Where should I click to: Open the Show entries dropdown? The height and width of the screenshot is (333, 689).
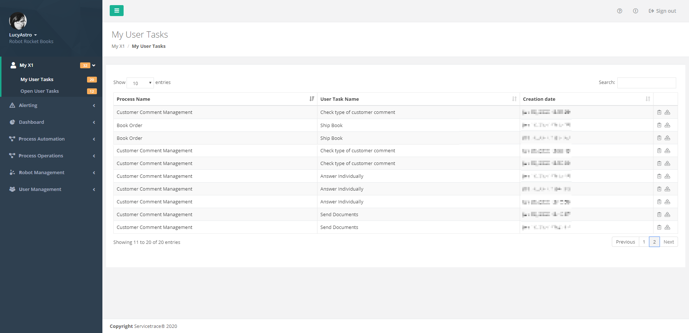[x=140, y=83]
